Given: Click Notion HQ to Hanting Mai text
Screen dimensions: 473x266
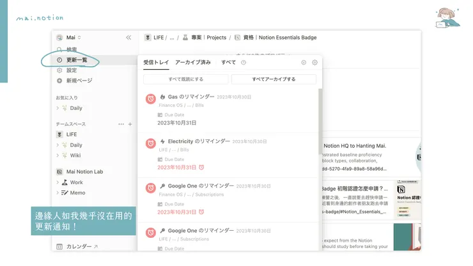Looking at the screenshot, I should pos(355,146).
